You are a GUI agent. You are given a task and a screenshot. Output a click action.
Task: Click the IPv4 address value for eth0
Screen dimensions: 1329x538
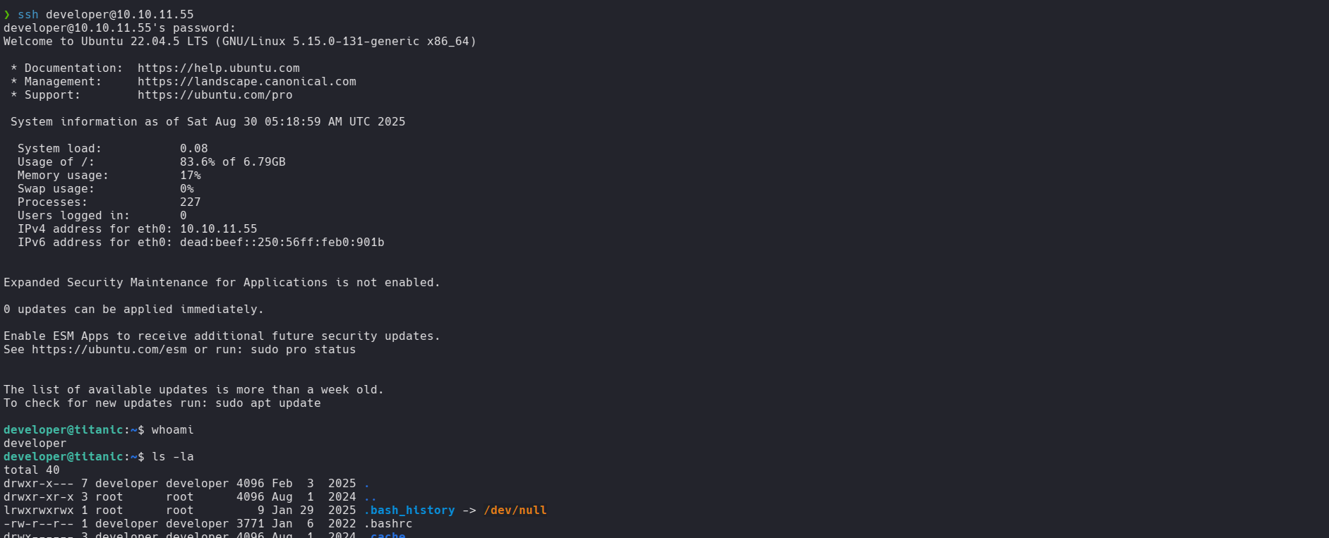(218, 229)
